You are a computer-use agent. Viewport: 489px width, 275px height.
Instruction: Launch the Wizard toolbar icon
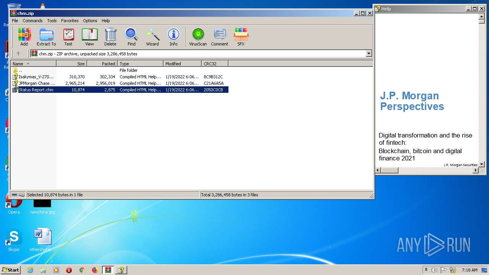coord(152,37)
